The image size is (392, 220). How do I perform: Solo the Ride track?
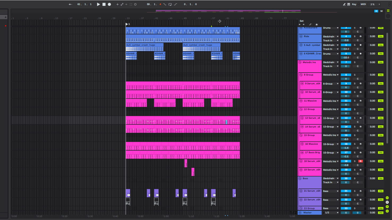tap(355, 36)
